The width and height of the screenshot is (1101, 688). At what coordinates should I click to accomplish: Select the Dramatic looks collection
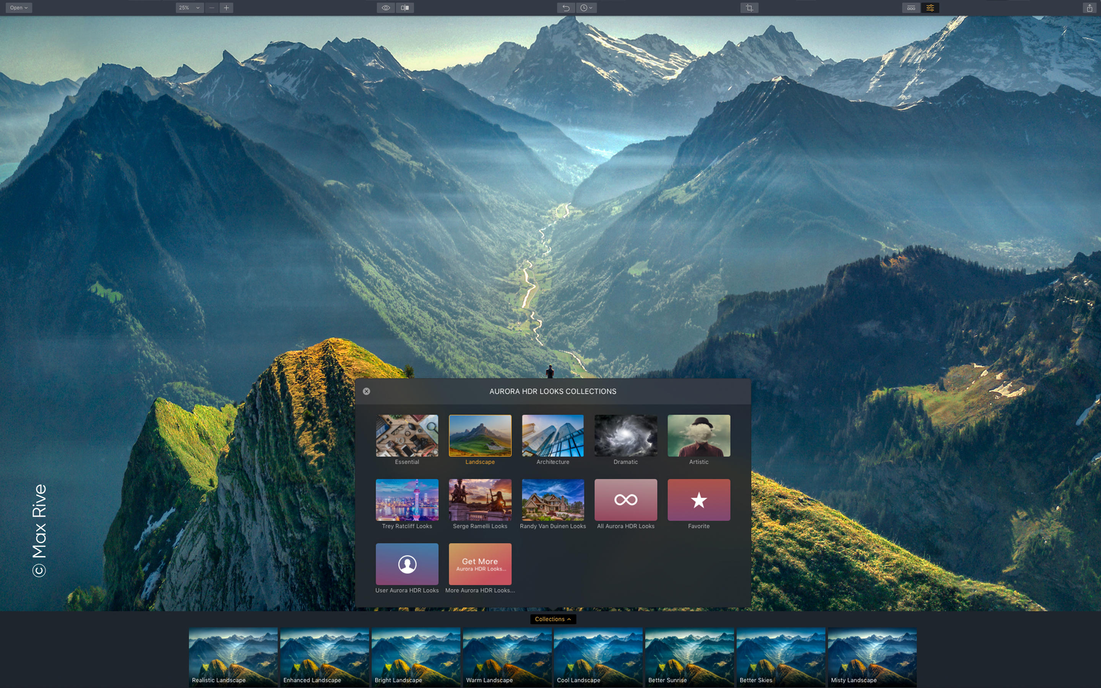coord(625,435)
